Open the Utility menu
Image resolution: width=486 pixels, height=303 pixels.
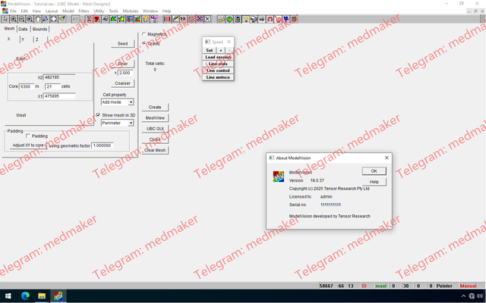pos(99,11)
